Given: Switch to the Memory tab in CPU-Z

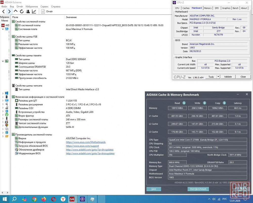Looking at the screenshot, I should pos(208,8).
